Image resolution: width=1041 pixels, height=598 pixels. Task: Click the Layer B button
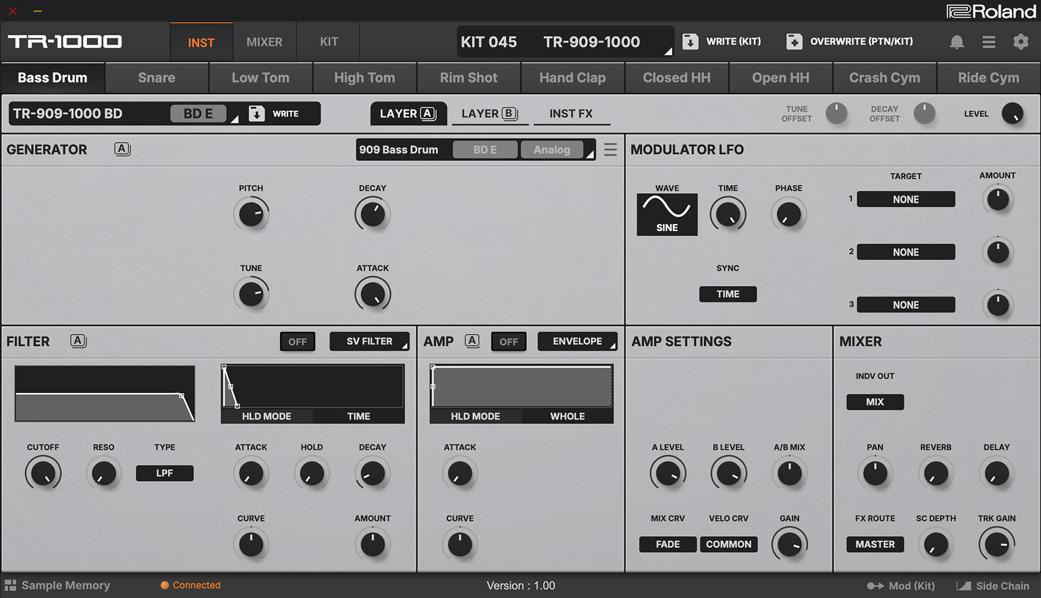coord(490,114)
